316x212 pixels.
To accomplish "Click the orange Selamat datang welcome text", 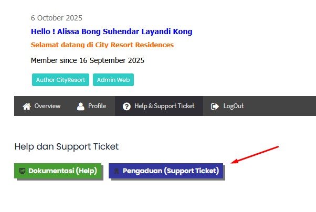I will point(102,45).
